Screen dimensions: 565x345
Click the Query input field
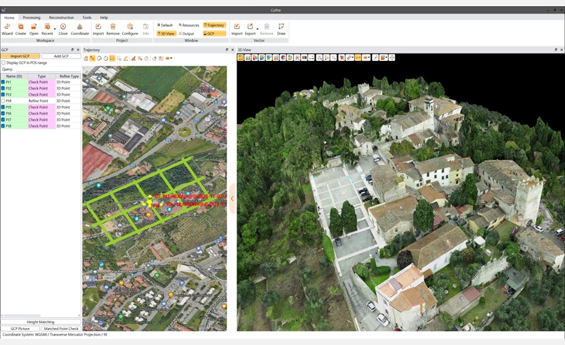47,70
